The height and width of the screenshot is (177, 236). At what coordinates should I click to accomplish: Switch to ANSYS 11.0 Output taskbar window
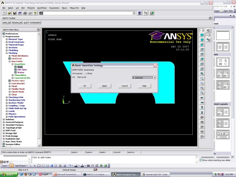click(x=96, y=174)
